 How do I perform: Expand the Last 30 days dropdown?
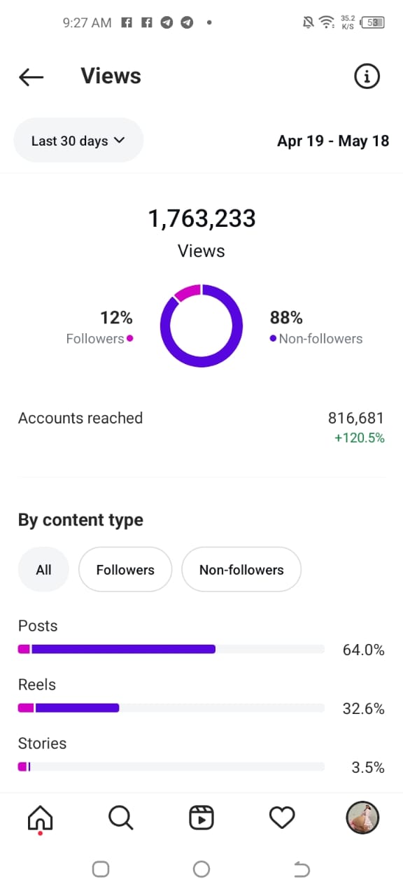click(78, 141)
